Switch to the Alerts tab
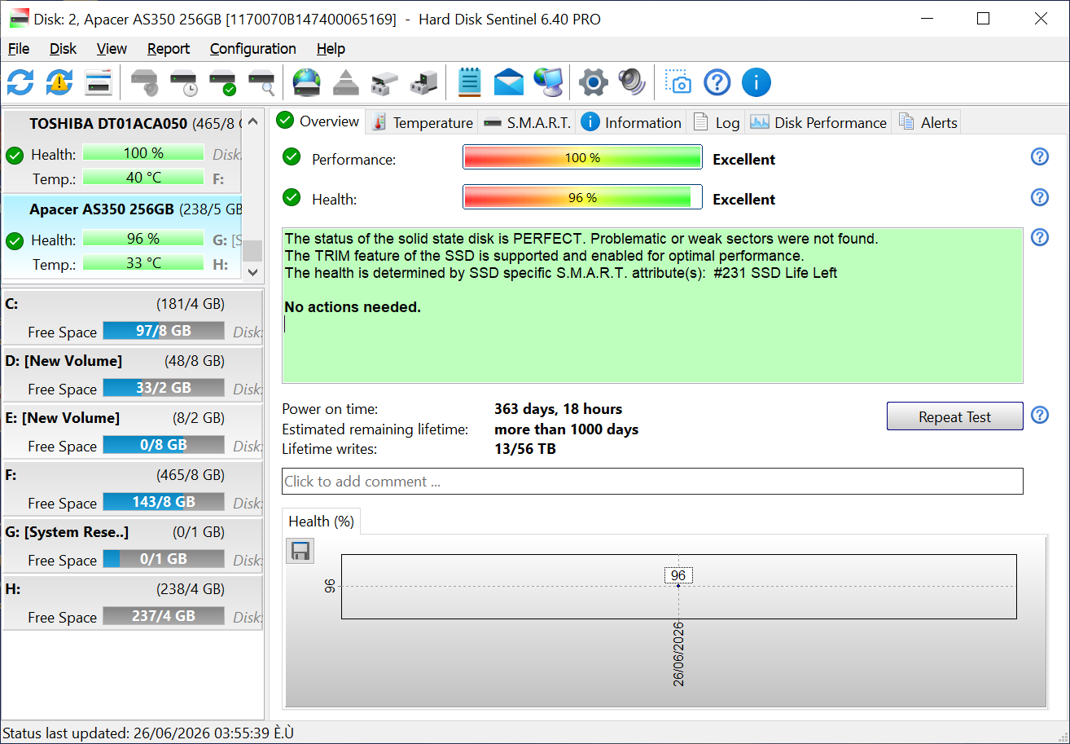 (x=927, y=122)
